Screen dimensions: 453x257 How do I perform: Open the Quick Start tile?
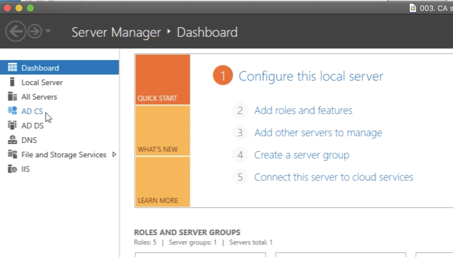pyautogui.click(x=163, y=79)
